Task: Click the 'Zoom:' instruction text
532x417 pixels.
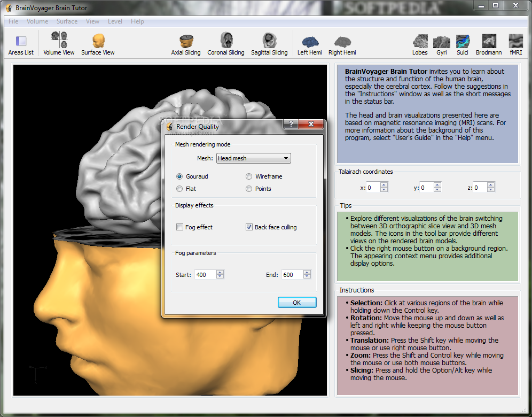Action: (x=361, y=355)
